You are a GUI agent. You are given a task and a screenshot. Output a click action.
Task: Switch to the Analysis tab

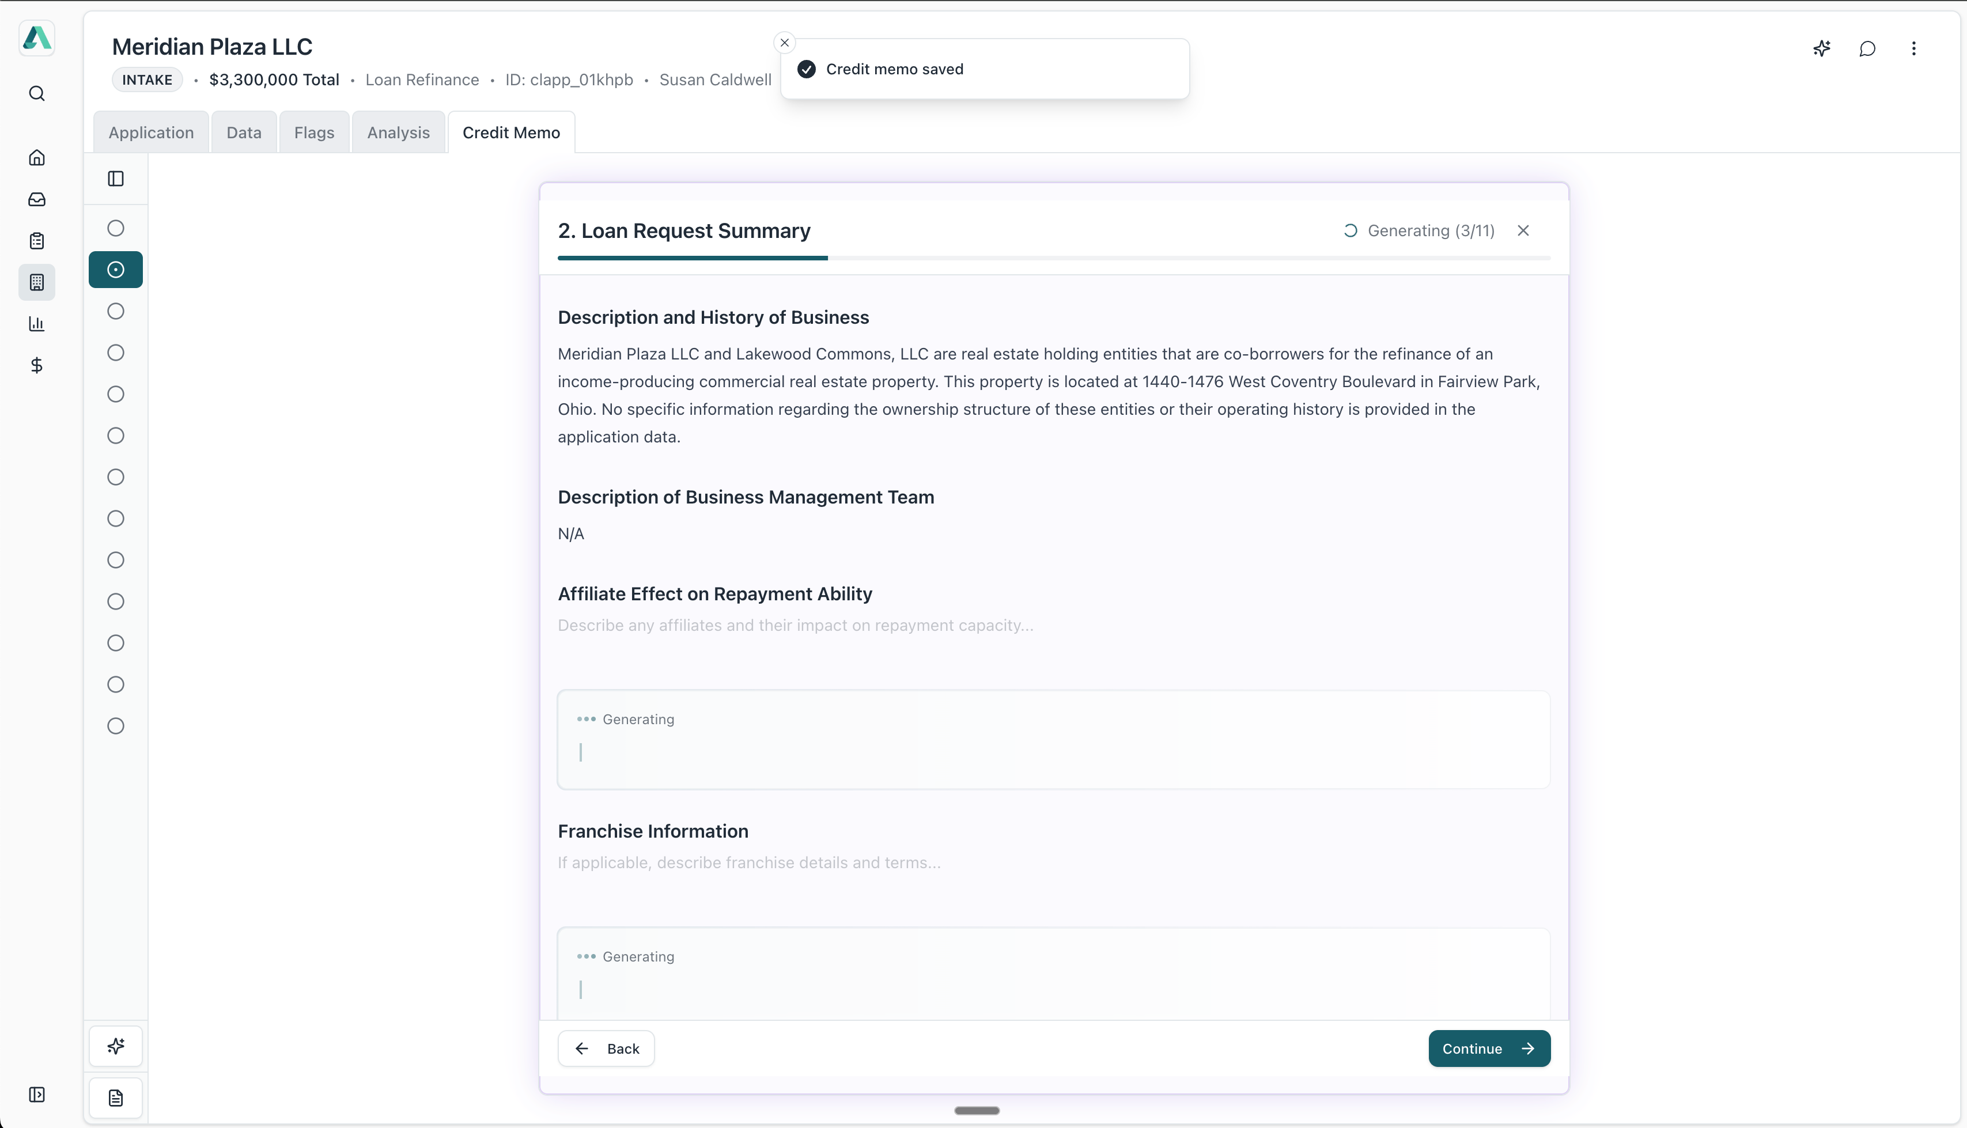398,133
